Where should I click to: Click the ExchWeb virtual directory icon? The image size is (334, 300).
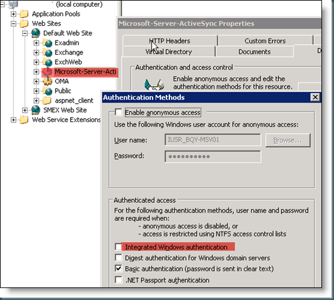click(48, 62)
